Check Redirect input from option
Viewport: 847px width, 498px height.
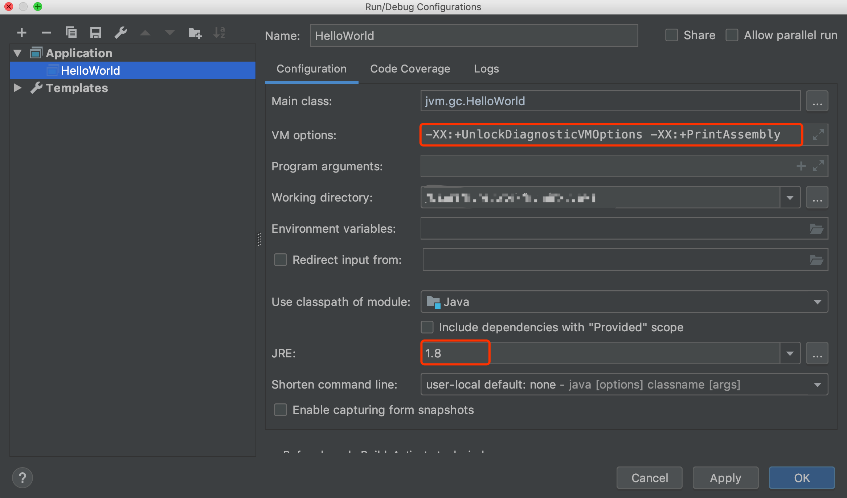point(281,260)
